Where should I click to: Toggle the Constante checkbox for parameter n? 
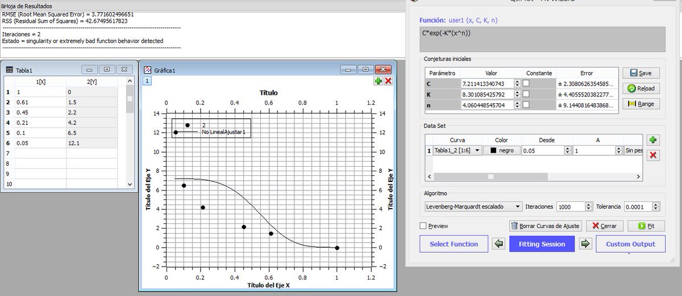[526, 105]
